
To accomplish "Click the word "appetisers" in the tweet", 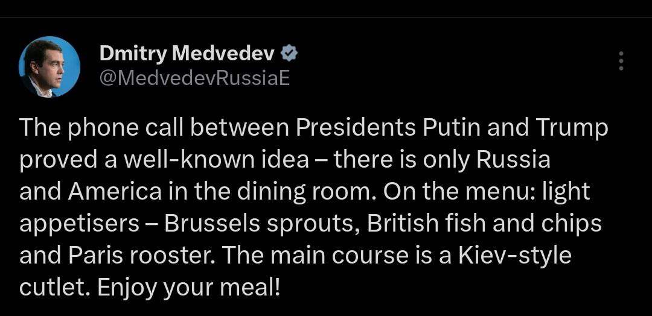I will pos(79,223).
